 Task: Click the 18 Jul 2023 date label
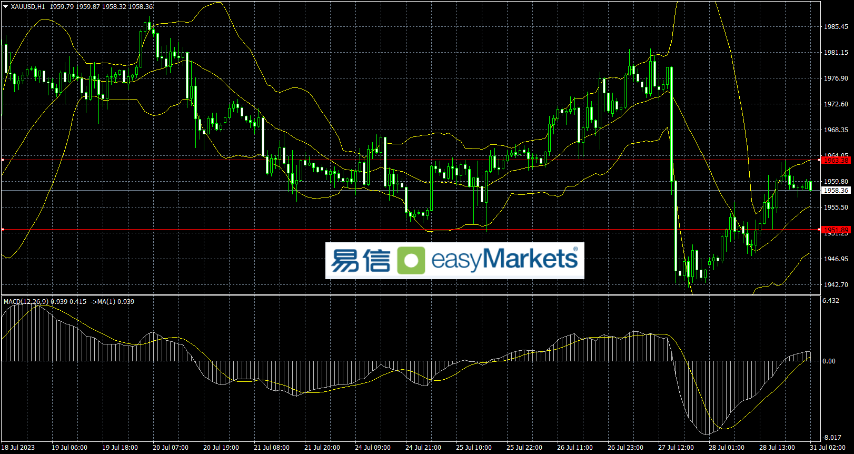[18, 448]
